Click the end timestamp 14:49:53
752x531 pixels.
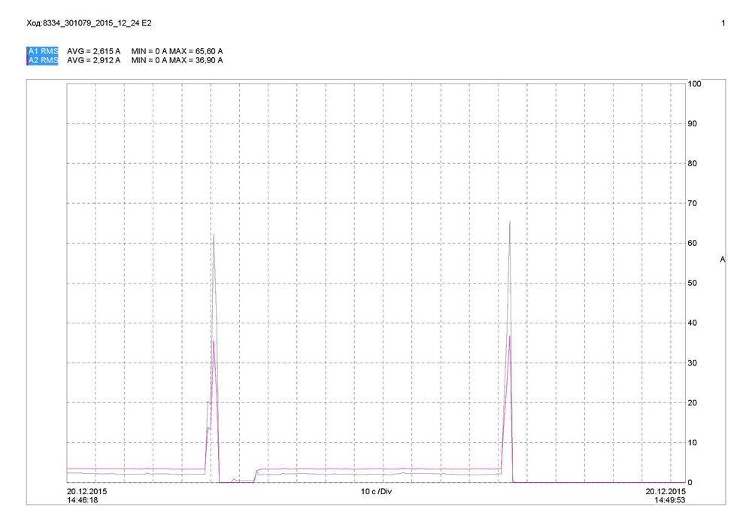click(x=670, y=500)
